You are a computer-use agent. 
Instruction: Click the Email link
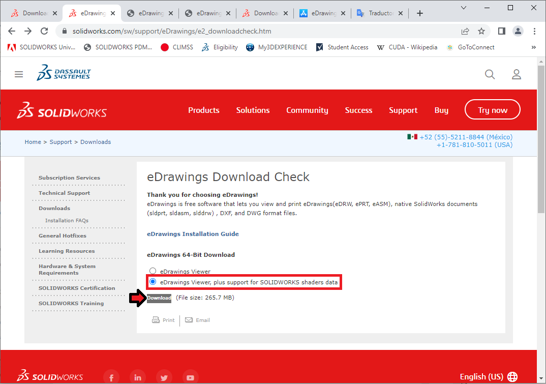point(197,320)
